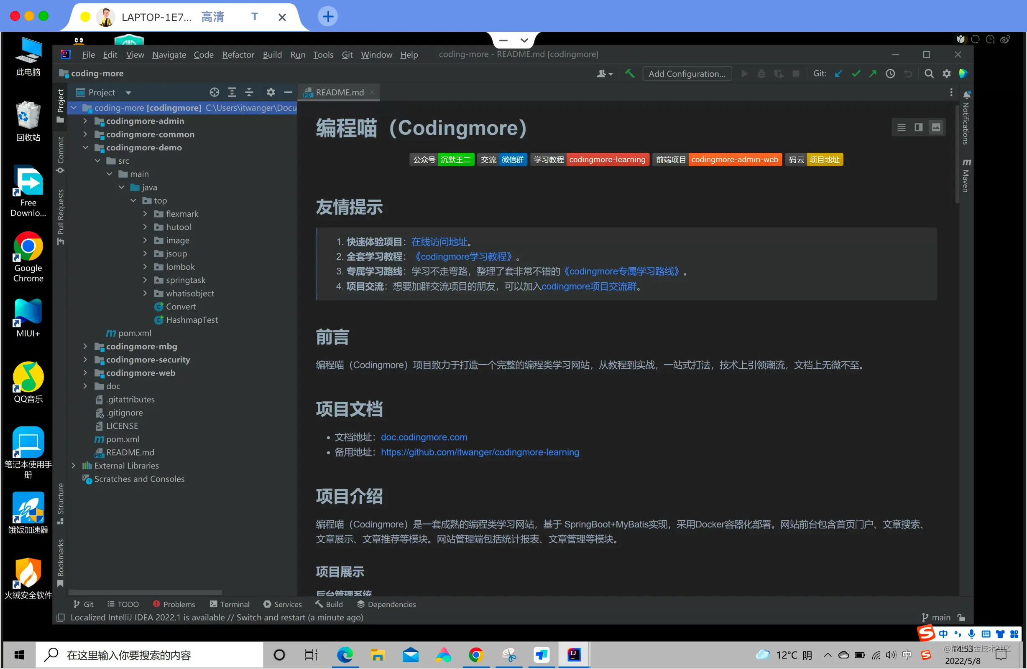Expand codingmore-security module
Viewport: 1027px width, 669px height.
coord(85,360)
